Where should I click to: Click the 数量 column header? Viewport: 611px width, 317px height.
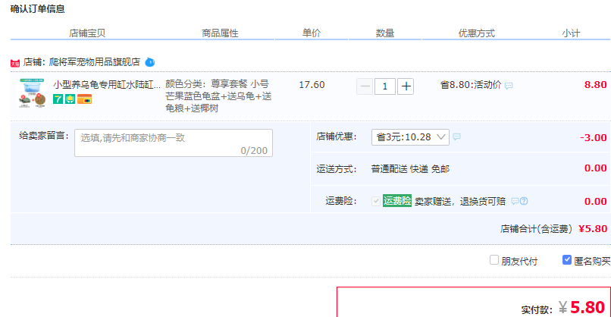(384, 33)
